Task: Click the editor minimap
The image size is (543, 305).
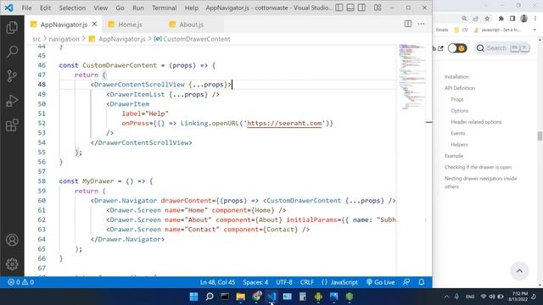Action: click(411, 76)
